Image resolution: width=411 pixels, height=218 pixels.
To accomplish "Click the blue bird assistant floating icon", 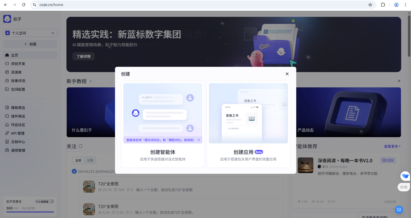I will pyautogui.click(x=405, y=176).
